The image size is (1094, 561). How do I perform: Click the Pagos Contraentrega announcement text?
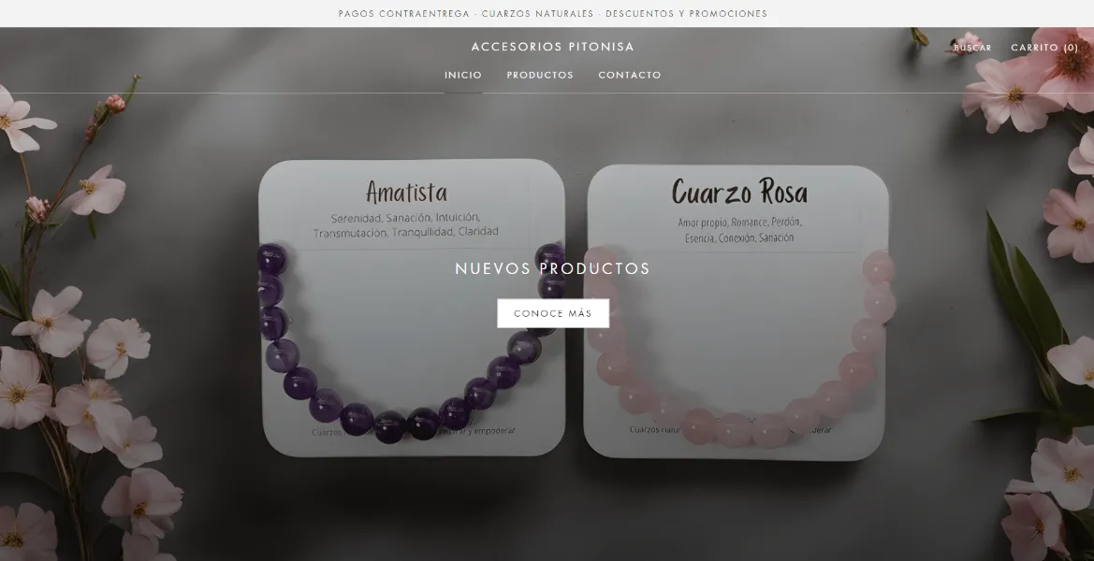point(404,13)
